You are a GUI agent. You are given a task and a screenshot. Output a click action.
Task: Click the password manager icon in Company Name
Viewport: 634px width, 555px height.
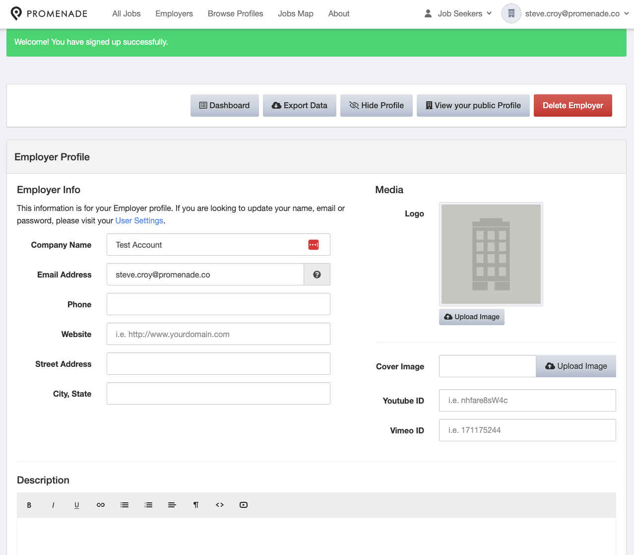coord(314,245)
